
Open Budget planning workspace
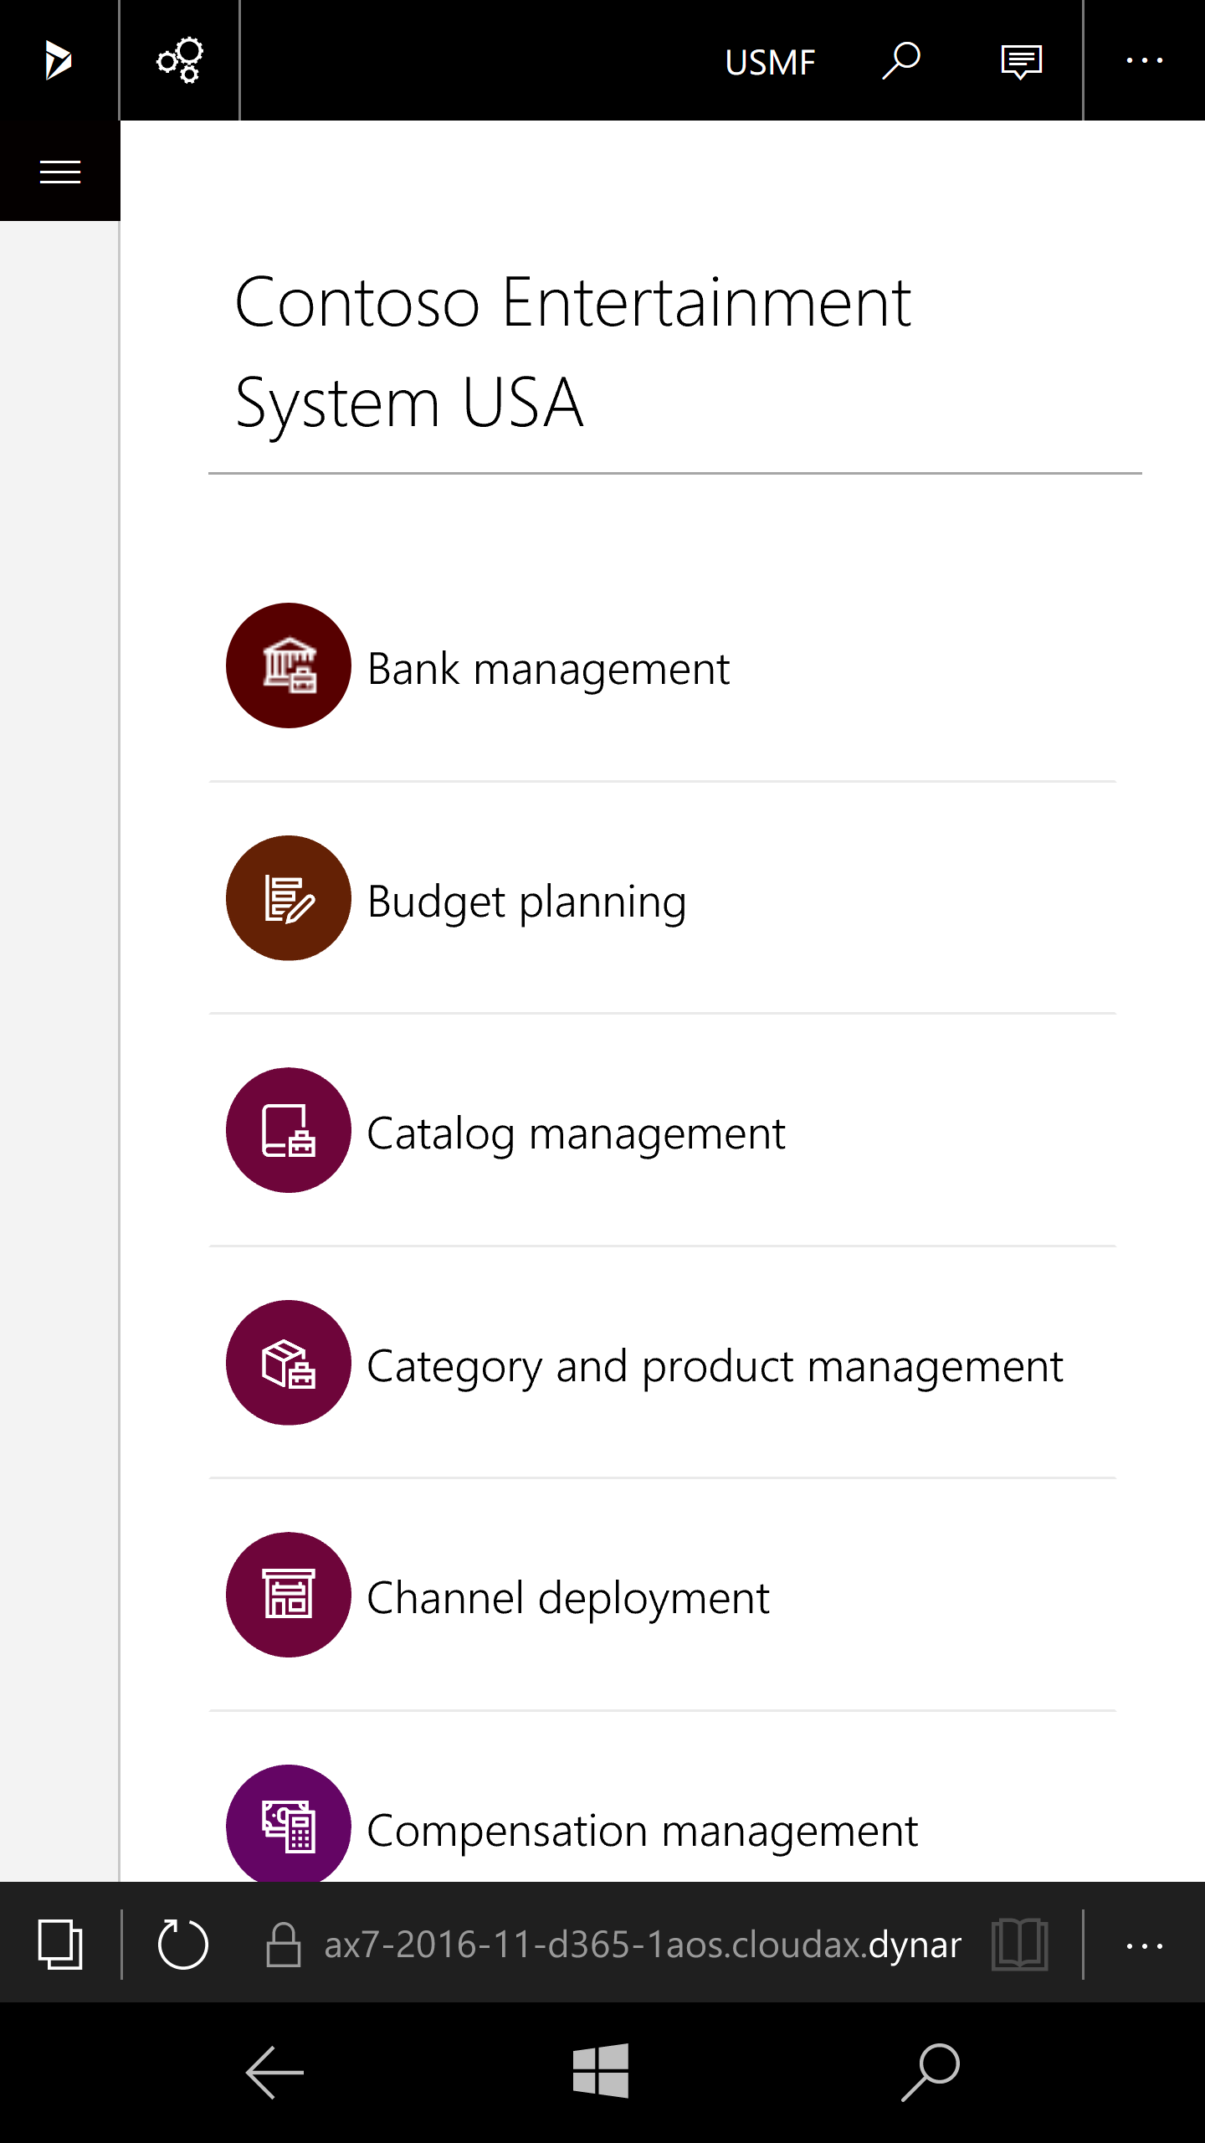click(x=527, y=902)
